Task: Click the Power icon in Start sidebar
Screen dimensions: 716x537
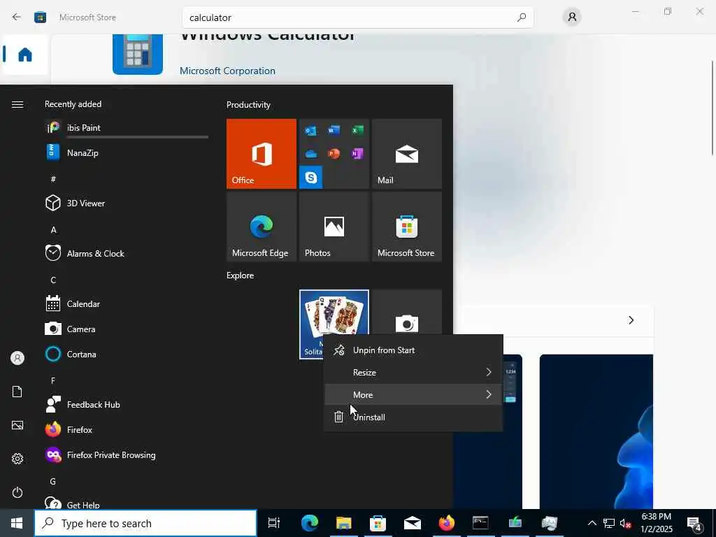Action: (x=17, y=492)
